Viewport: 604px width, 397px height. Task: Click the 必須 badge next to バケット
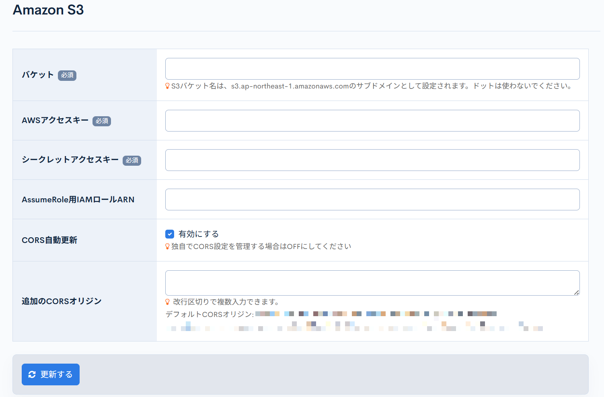point(67,75)
